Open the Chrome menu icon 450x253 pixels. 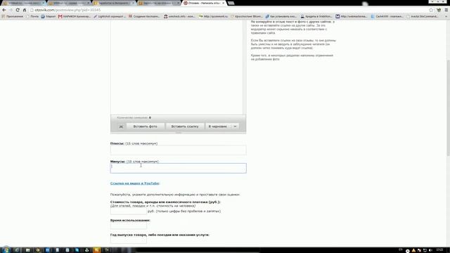pyautogui.click(x=446, y=10)
